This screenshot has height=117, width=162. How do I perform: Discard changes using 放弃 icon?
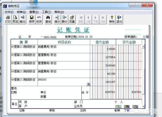[x=39, y=19]
